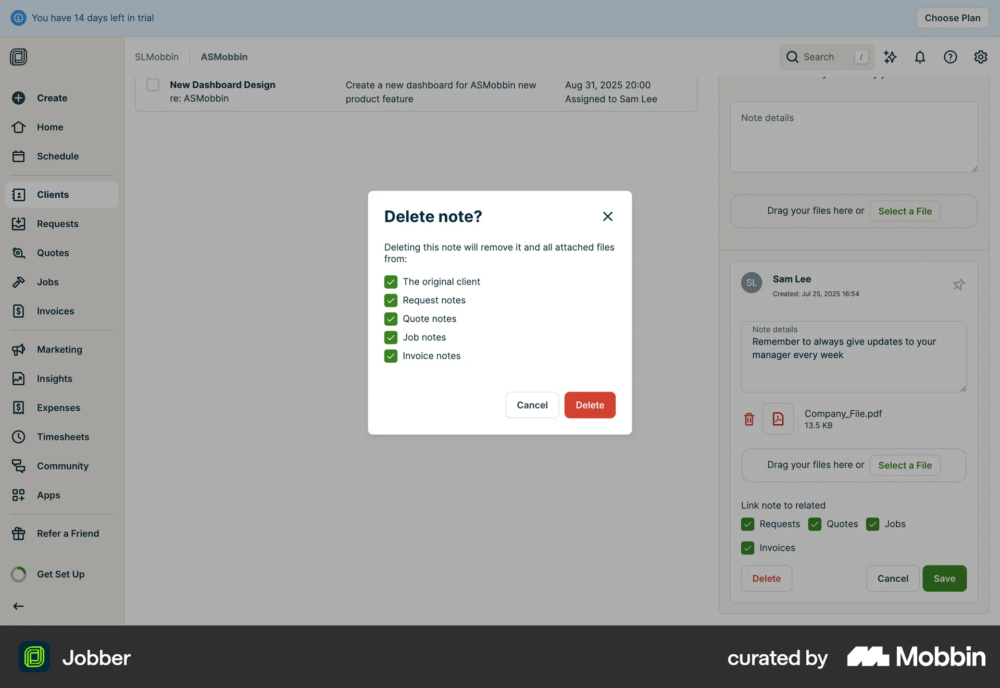
Task: Uncheck Quote notes in the delete dialog
Action: click(x=391, y=318)
